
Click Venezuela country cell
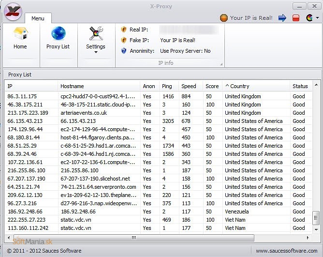(x=236, y=212)
